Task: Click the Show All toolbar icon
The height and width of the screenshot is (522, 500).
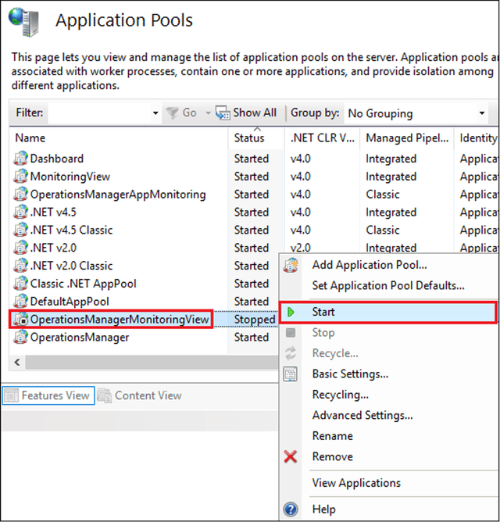Action: (223, 113)
